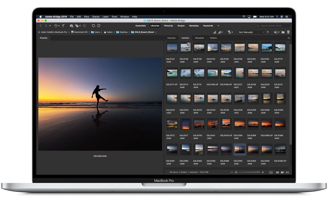Viewport: 329px width, 201px height.
Task: Click the ascending sort order arrow
Action: point(268,32)
